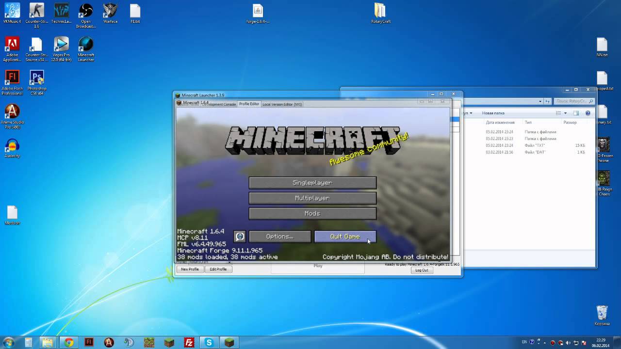
Task: Switch to the Local Version Editor tab
Action: pyautogui.click(x=282, y=104)
